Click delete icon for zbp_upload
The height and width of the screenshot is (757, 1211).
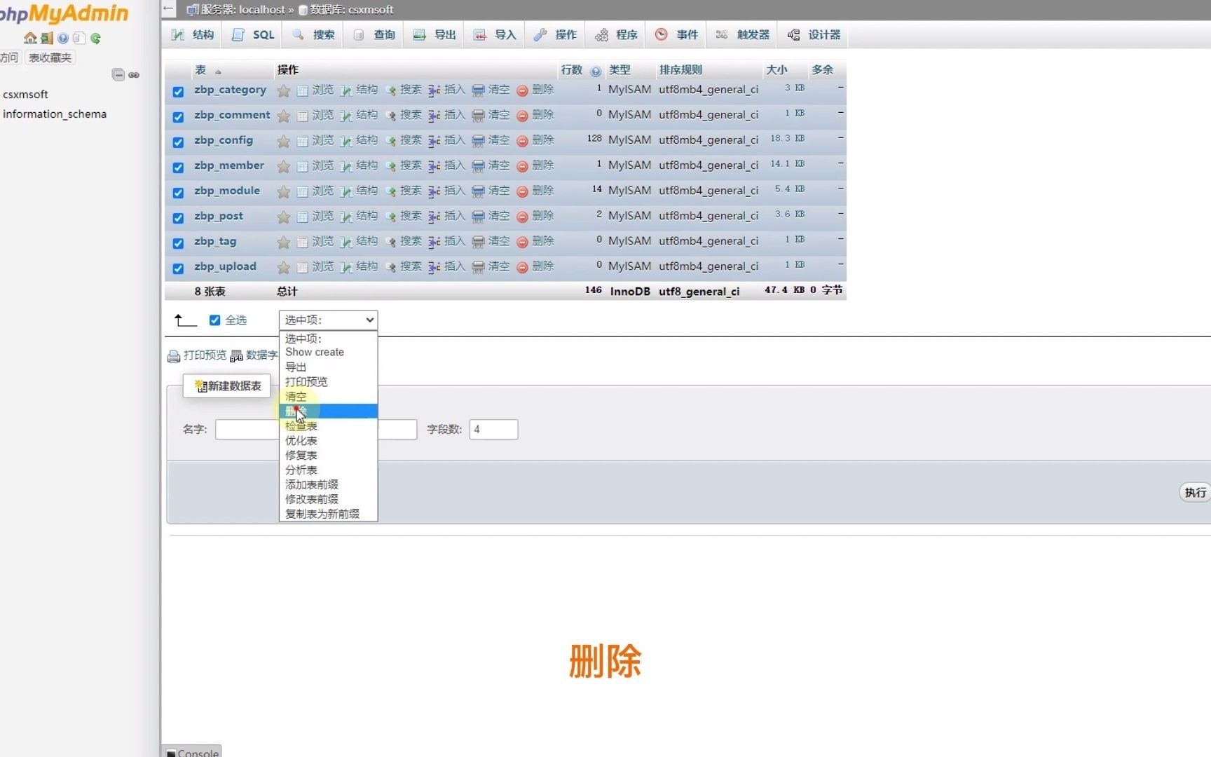[522, 267]
